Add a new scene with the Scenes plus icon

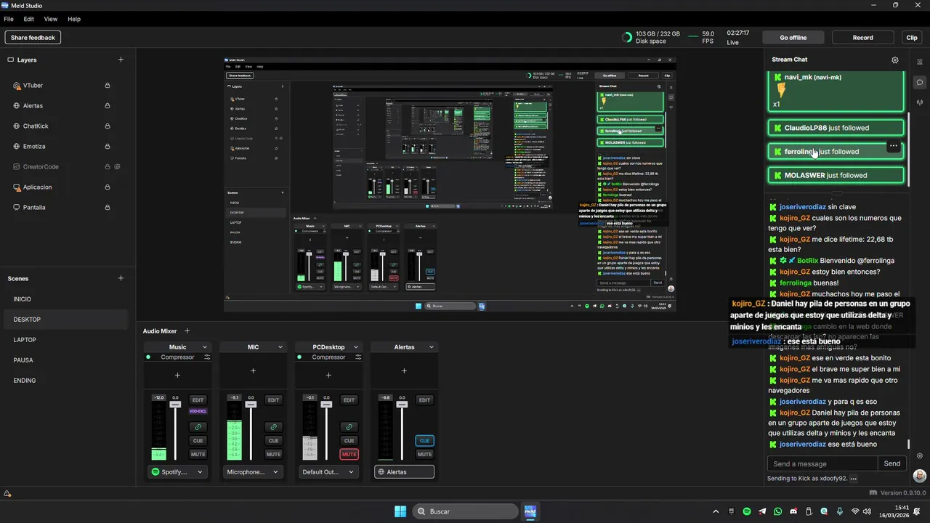(x=121, y=278)
